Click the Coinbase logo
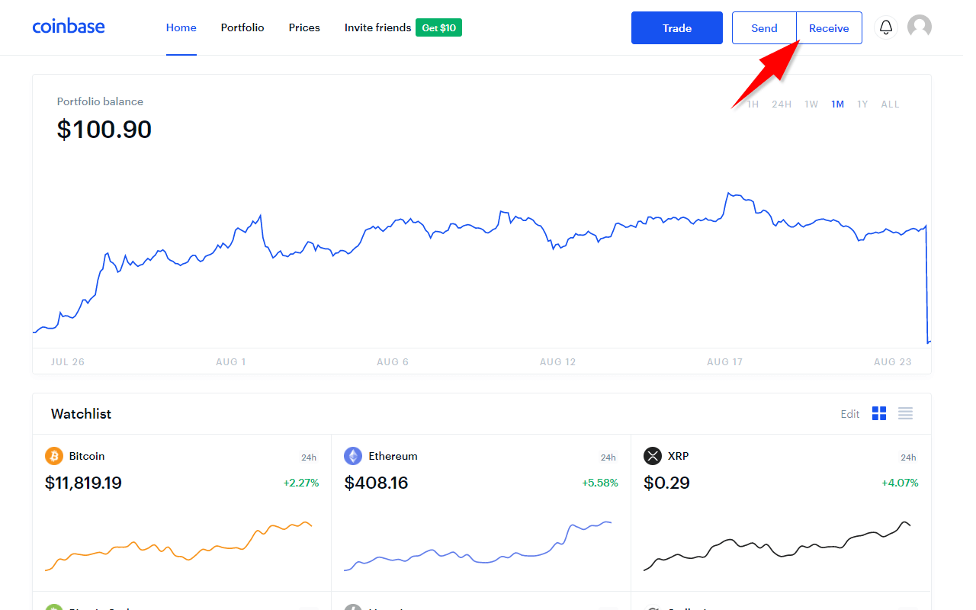The width and height of the screenshot is (976, 610). pos(69,27)
